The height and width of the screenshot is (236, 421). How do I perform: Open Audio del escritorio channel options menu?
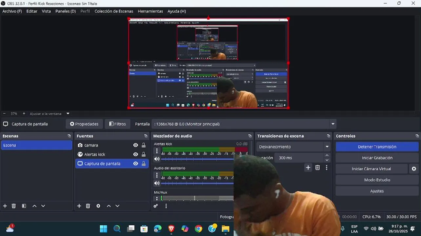tap(157, 175)
